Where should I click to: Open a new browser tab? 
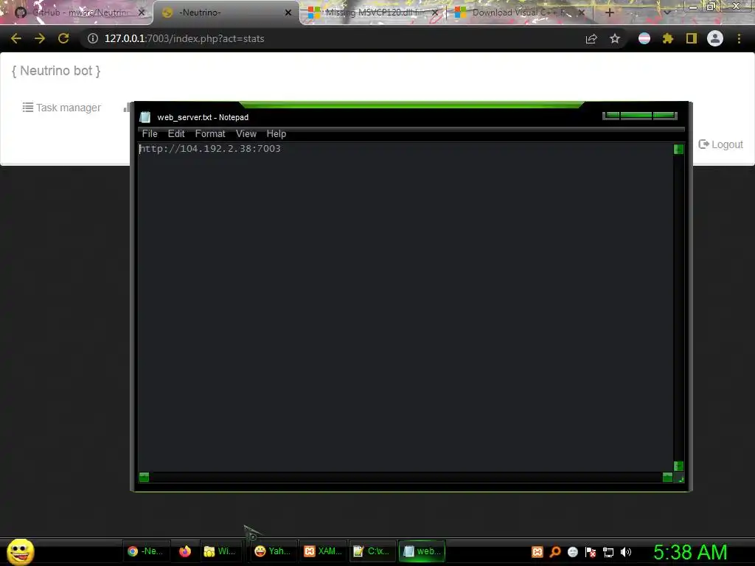pos(610,13)
